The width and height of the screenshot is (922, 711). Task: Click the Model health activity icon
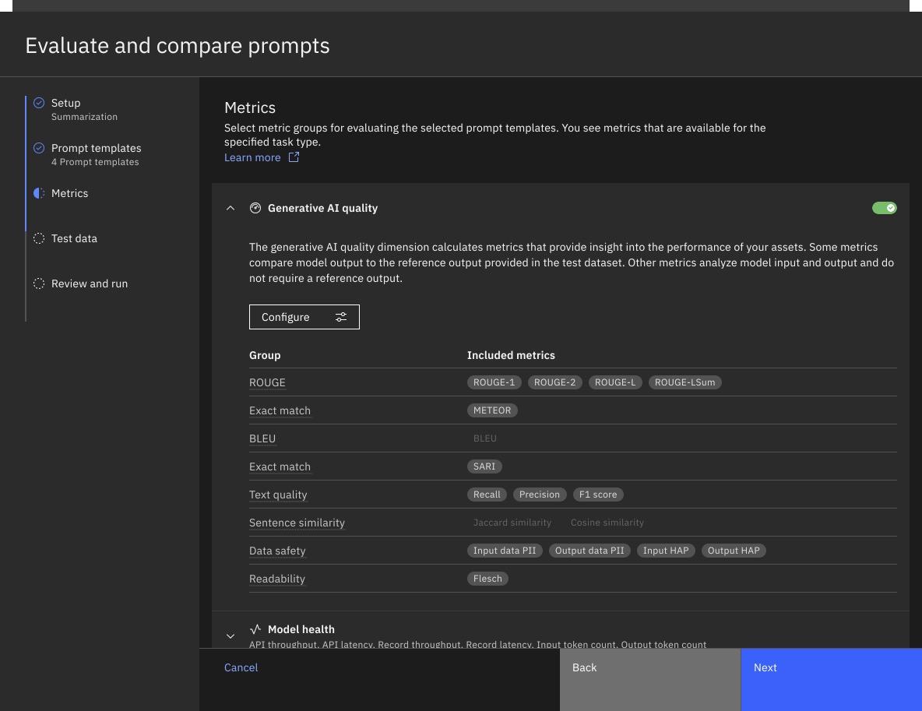point(255,629)
